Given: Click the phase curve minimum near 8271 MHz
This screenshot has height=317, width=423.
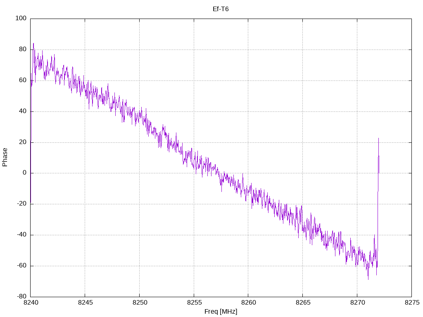Looking at the screenshot, I should 368,279.
